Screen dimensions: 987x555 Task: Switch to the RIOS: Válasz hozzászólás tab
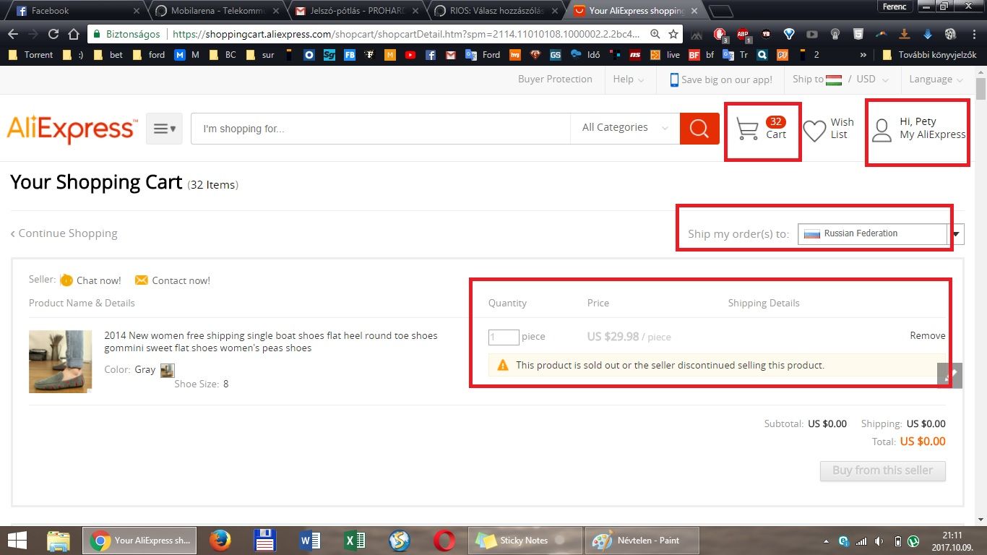(494, 11)
